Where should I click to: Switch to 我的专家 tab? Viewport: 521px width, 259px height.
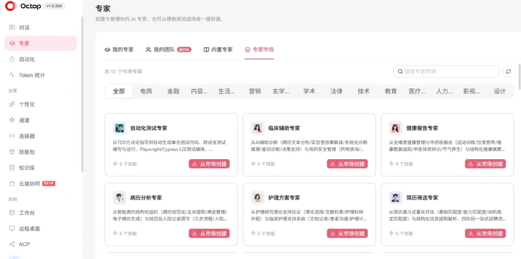point(119,50)
